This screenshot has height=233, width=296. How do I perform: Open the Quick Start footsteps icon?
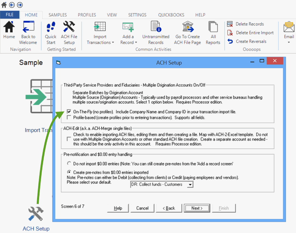point(51,27)
